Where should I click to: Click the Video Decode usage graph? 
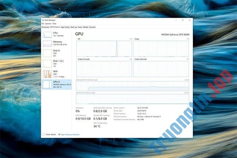[161, 69]
